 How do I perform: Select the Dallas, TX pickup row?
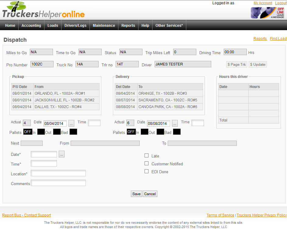click(55, 107)
